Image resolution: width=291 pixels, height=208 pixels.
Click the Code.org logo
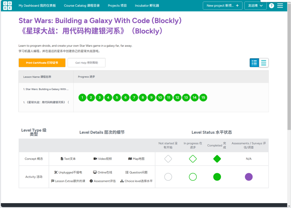(x=7, y=6)
